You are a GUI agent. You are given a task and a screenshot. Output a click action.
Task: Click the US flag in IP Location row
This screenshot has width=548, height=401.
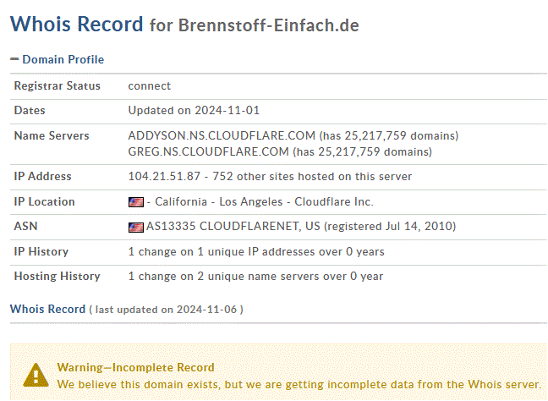coord(136,202)
